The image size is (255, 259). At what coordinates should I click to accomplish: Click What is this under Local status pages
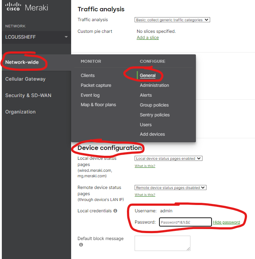point(145,166)
